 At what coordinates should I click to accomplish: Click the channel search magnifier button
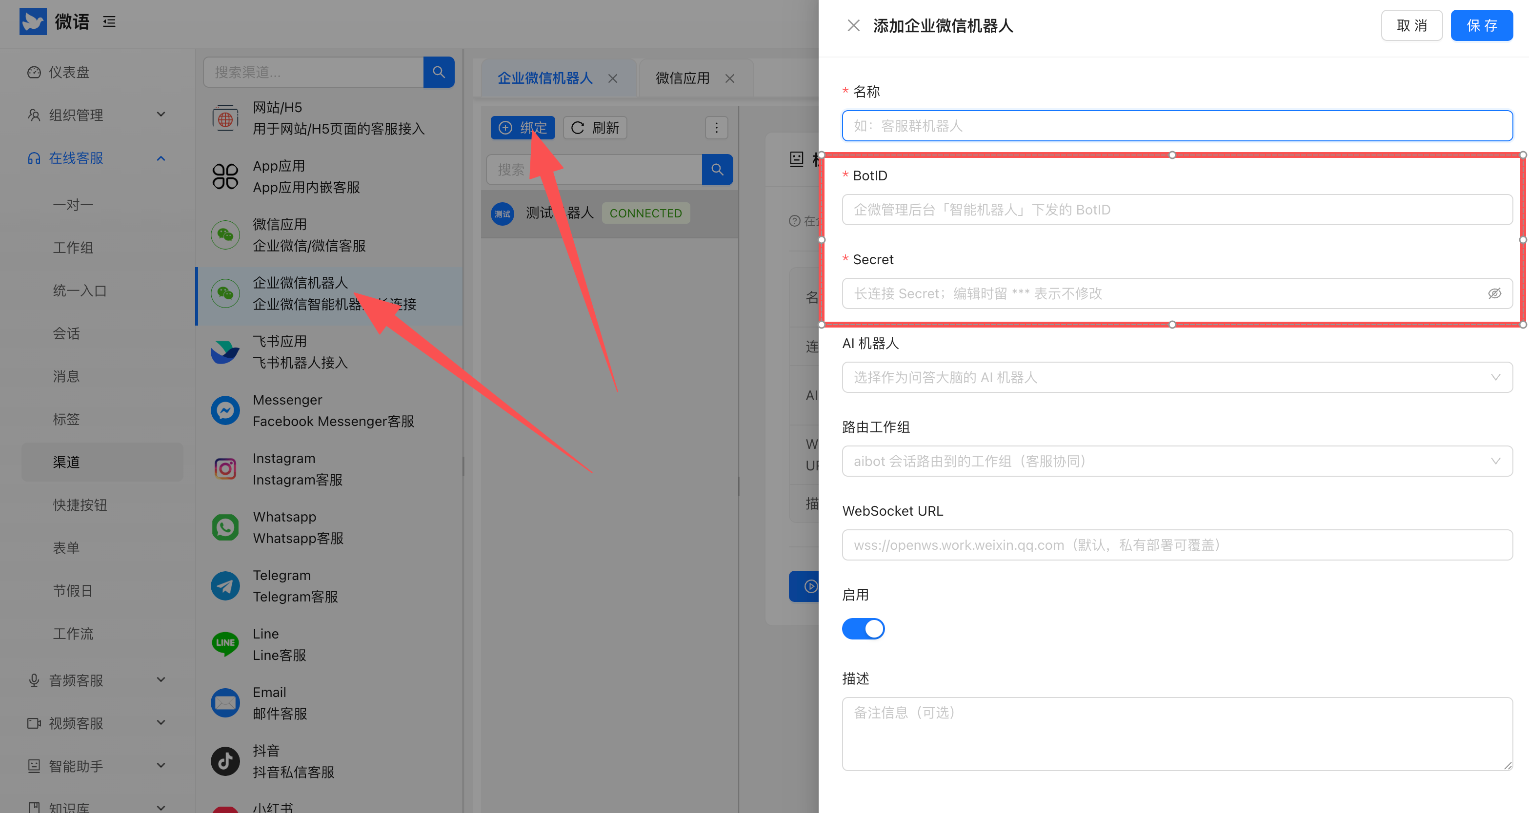[x=439, y=72]
